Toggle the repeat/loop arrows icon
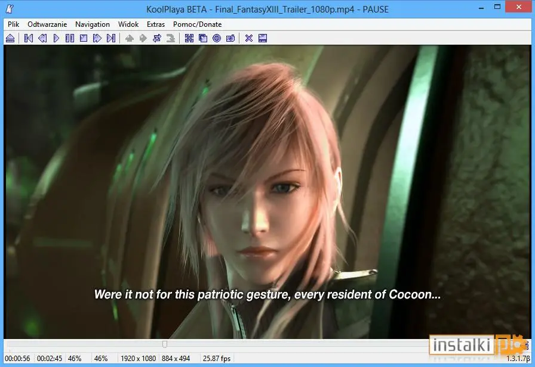Viewport: 535px width, 367px height. (157, 38)
